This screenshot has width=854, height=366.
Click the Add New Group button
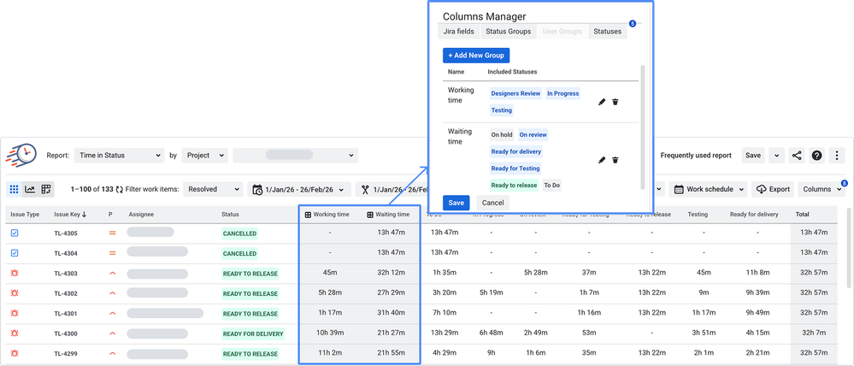(x=476, y=56)
